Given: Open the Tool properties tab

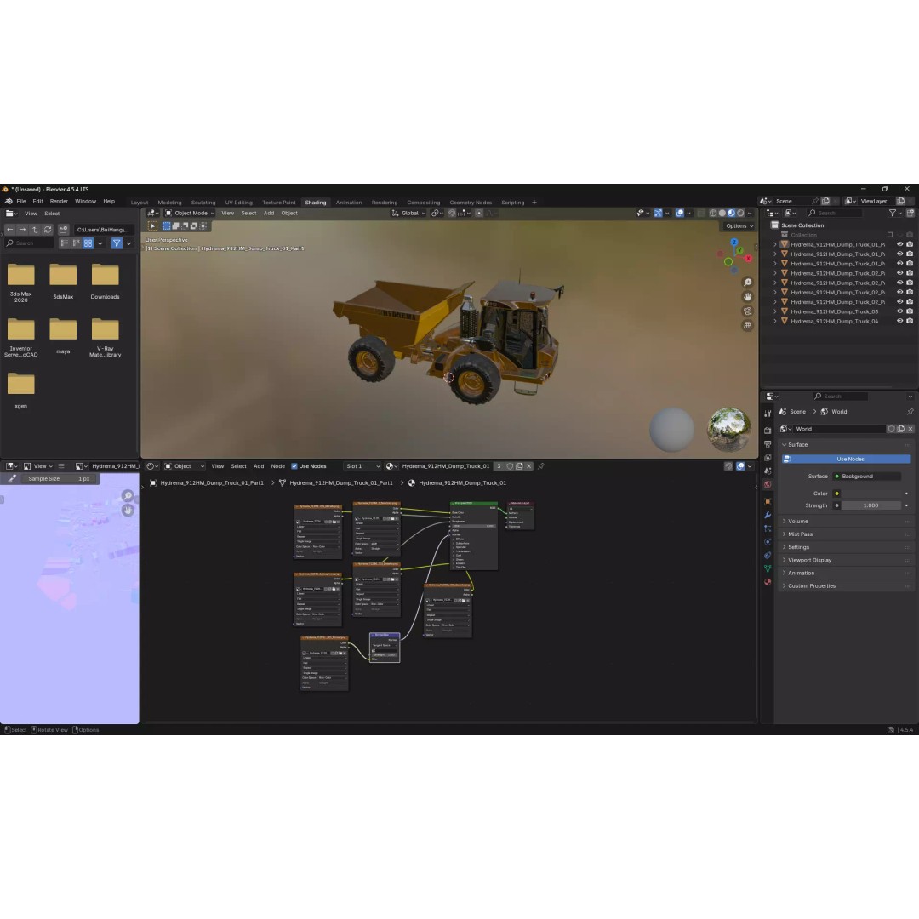Looking at the screenshot, I should coord(768,414).
